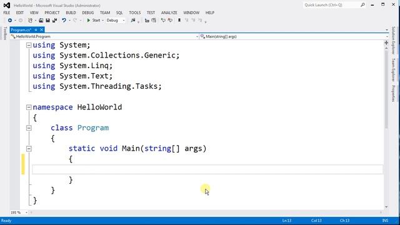Close the Program.cs tab
Image resolution: width=400 pixels, height=225 pixels.
coord(42,30)
